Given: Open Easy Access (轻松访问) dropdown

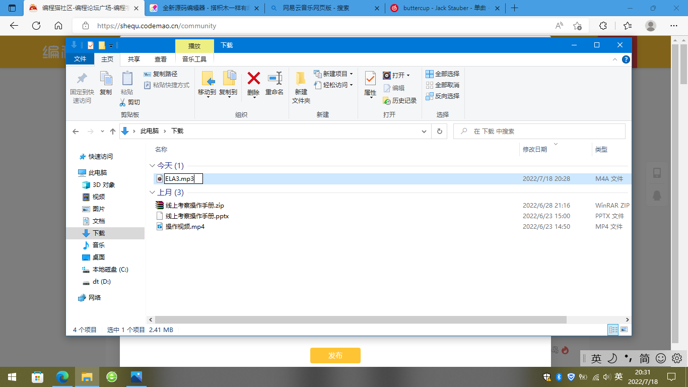Looking at the screenshot, I should 333,85.
